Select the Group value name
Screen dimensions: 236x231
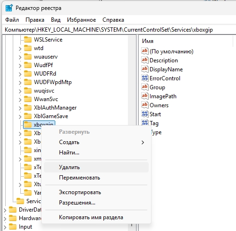click(157, 87)
